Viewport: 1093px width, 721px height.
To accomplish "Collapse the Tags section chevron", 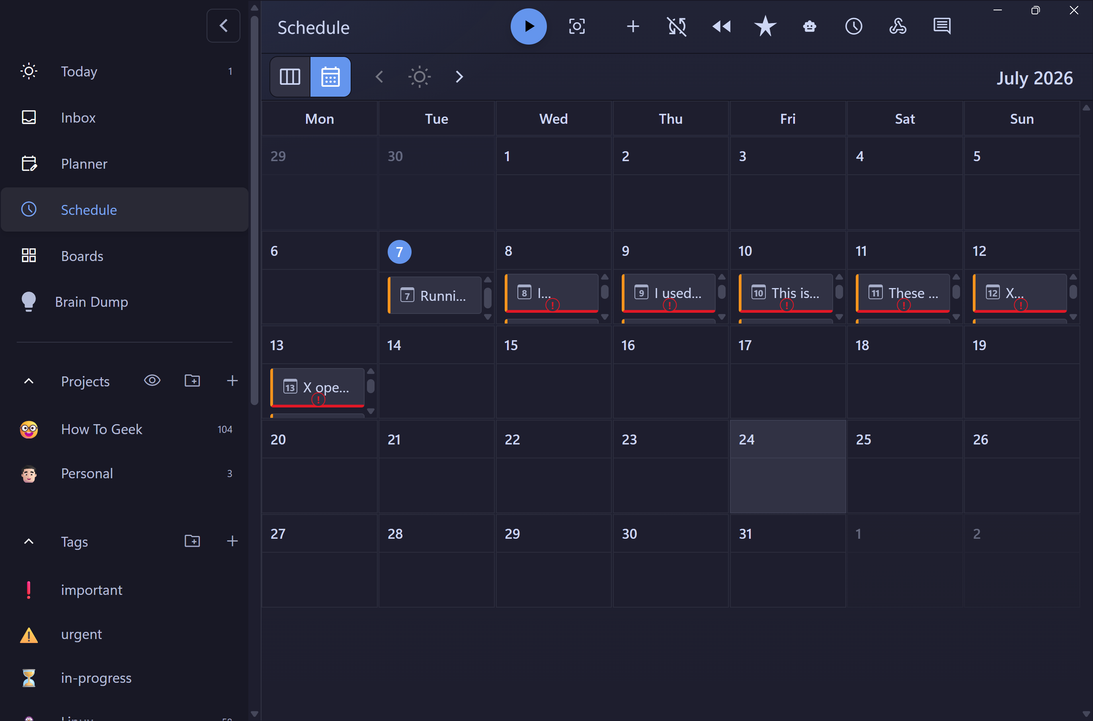I will tap(29, 542).
